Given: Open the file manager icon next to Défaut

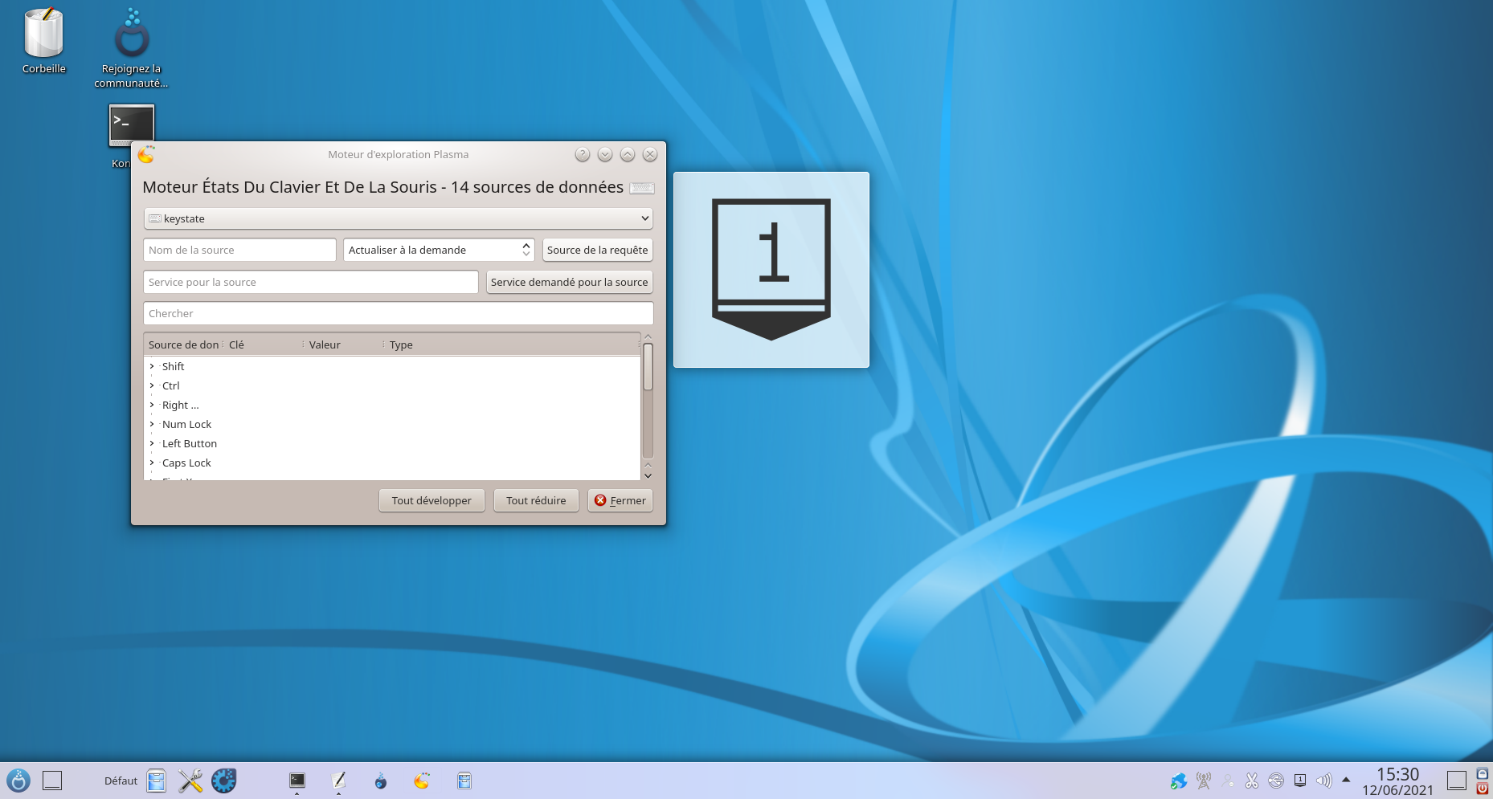Looking at the screenshot, I should tap(157, 781).
